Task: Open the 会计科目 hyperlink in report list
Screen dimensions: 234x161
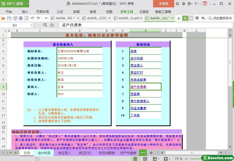Action: coord(136,58)
